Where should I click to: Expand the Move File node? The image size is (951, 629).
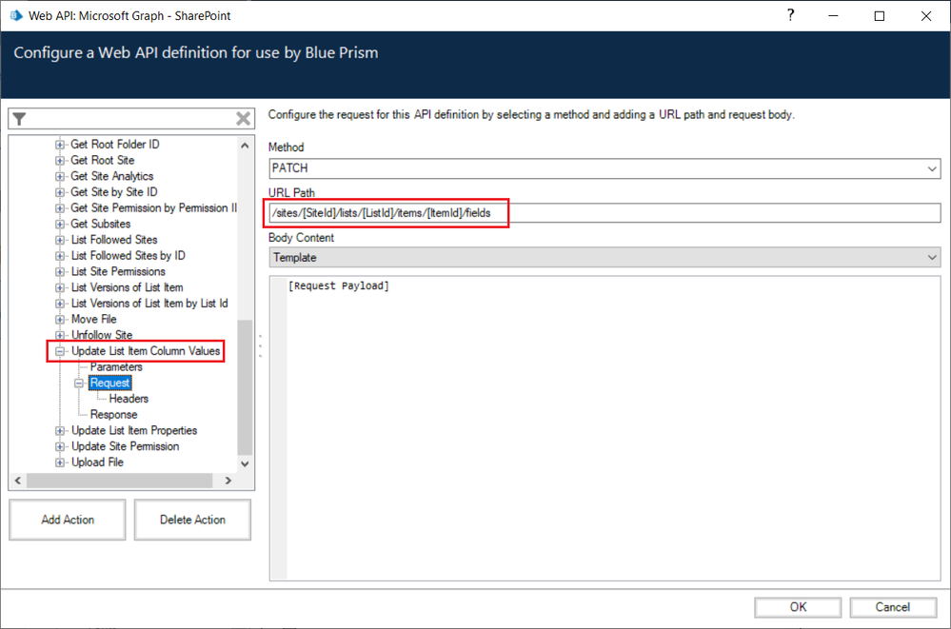(x=59, y=319)
